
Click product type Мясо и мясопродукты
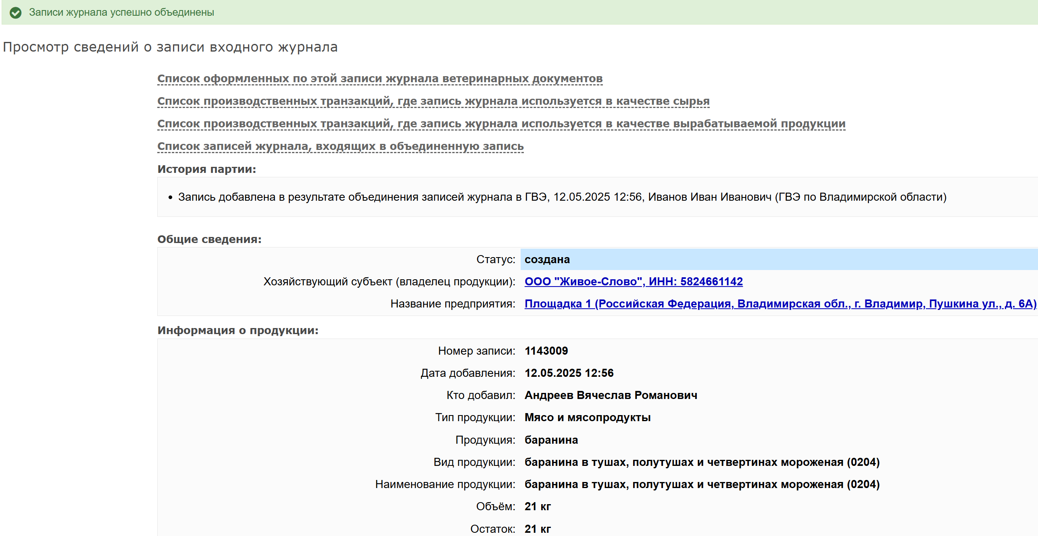click(x=587, y=418)
